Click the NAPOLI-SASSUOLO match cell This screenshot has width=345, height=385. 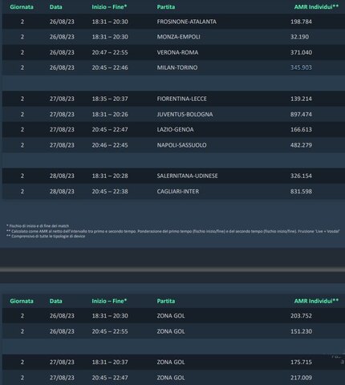181,145
